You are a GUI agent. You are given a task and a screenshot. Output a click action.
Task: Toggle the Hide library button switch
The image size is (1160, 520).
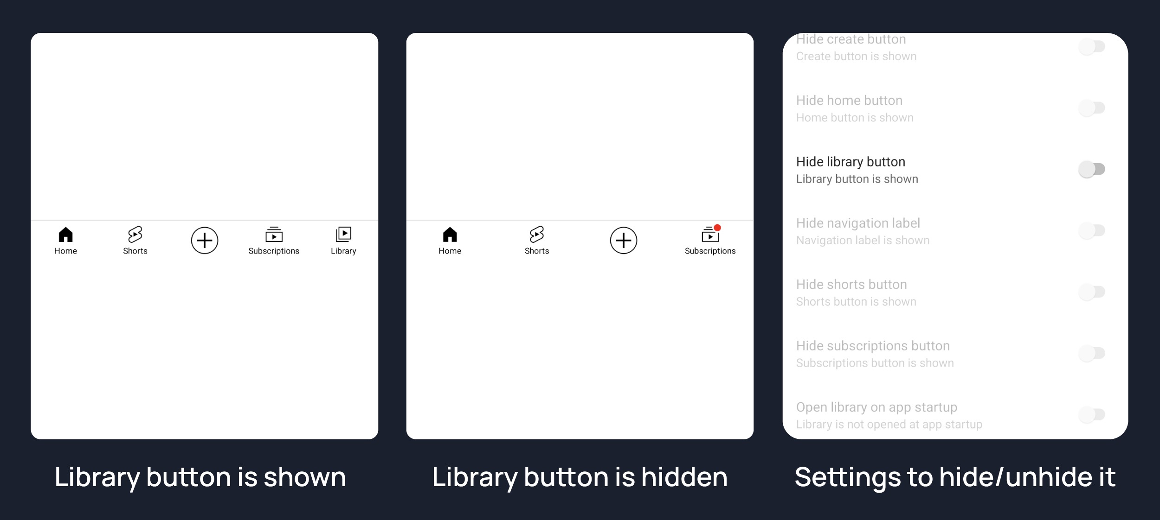coord(1092,169)
